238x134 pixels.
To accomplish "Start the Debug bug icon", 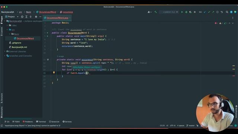I will point(186,12).
